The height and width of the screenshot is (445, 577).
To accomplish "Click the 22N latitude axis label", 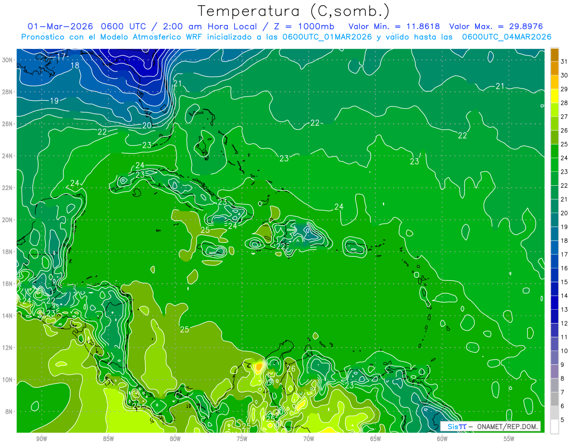I will point(8,188).
